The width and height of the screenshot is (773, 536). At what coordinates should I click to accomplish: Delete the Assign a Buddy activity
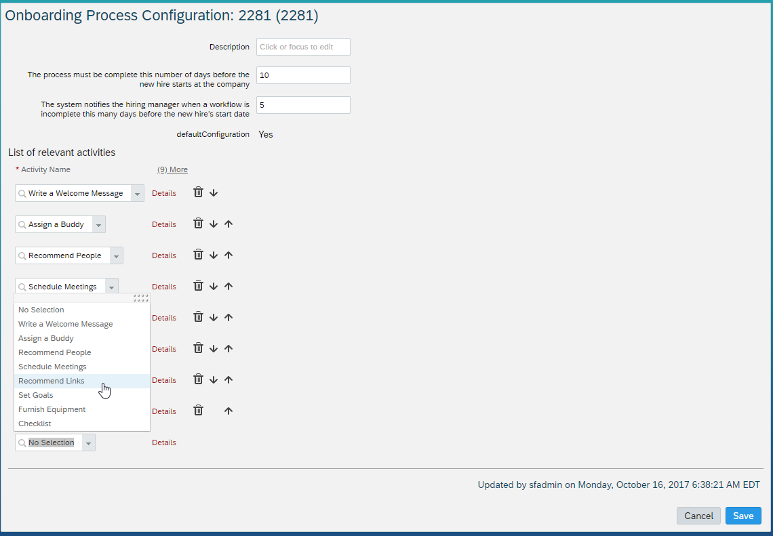coord(198,224)
